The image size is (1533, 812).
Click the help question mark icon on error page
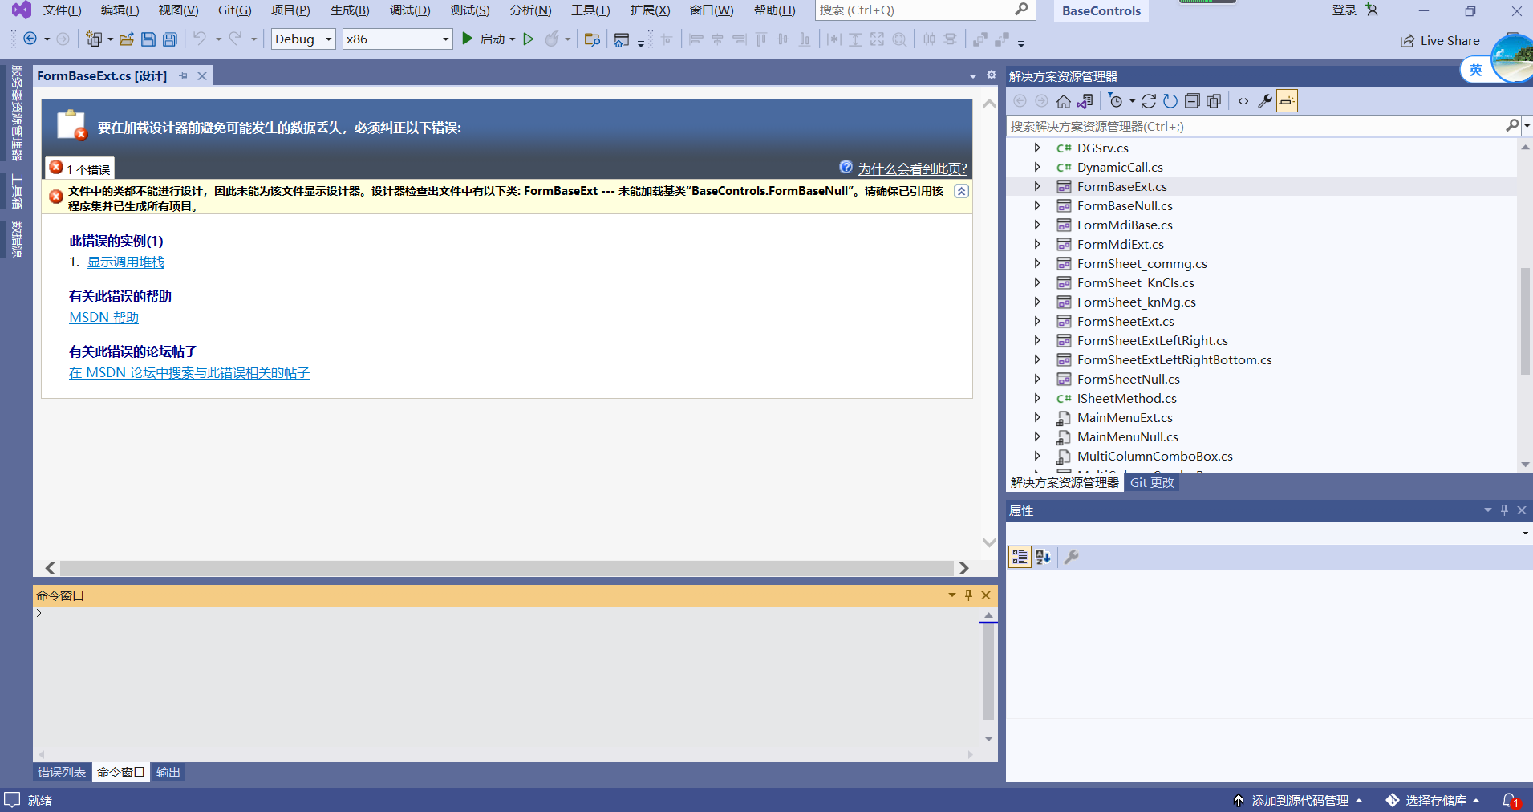pos(846,167)
